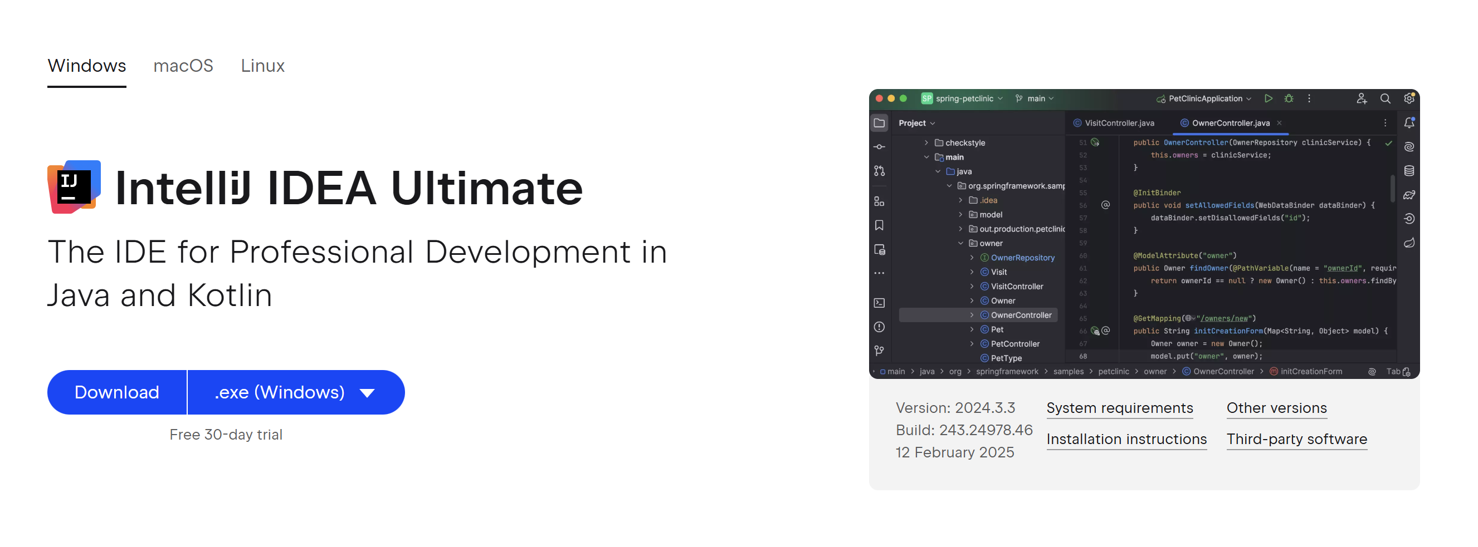Click the SP project badge icon

(926, 98)
